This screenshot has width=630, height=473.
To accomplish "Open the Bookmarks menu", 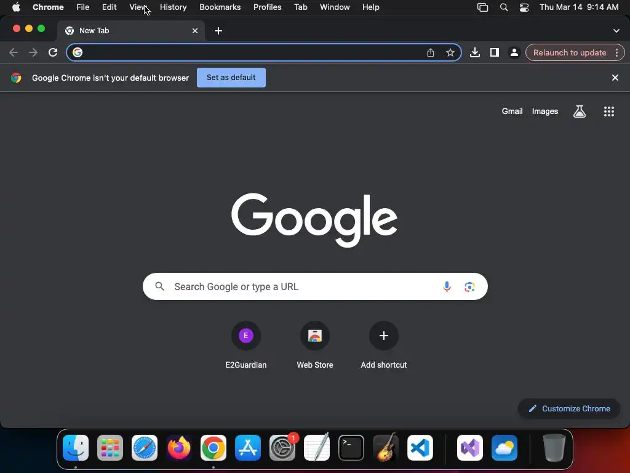I will tap(220, 7).
